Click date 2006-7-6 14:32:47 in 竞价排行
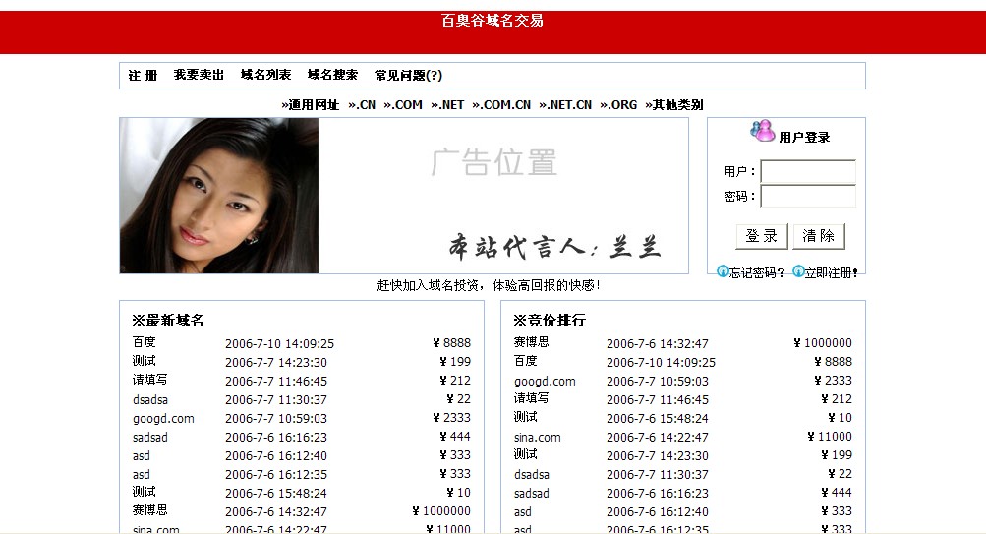The height and width of the screenshot is (534, 986). 657,344
